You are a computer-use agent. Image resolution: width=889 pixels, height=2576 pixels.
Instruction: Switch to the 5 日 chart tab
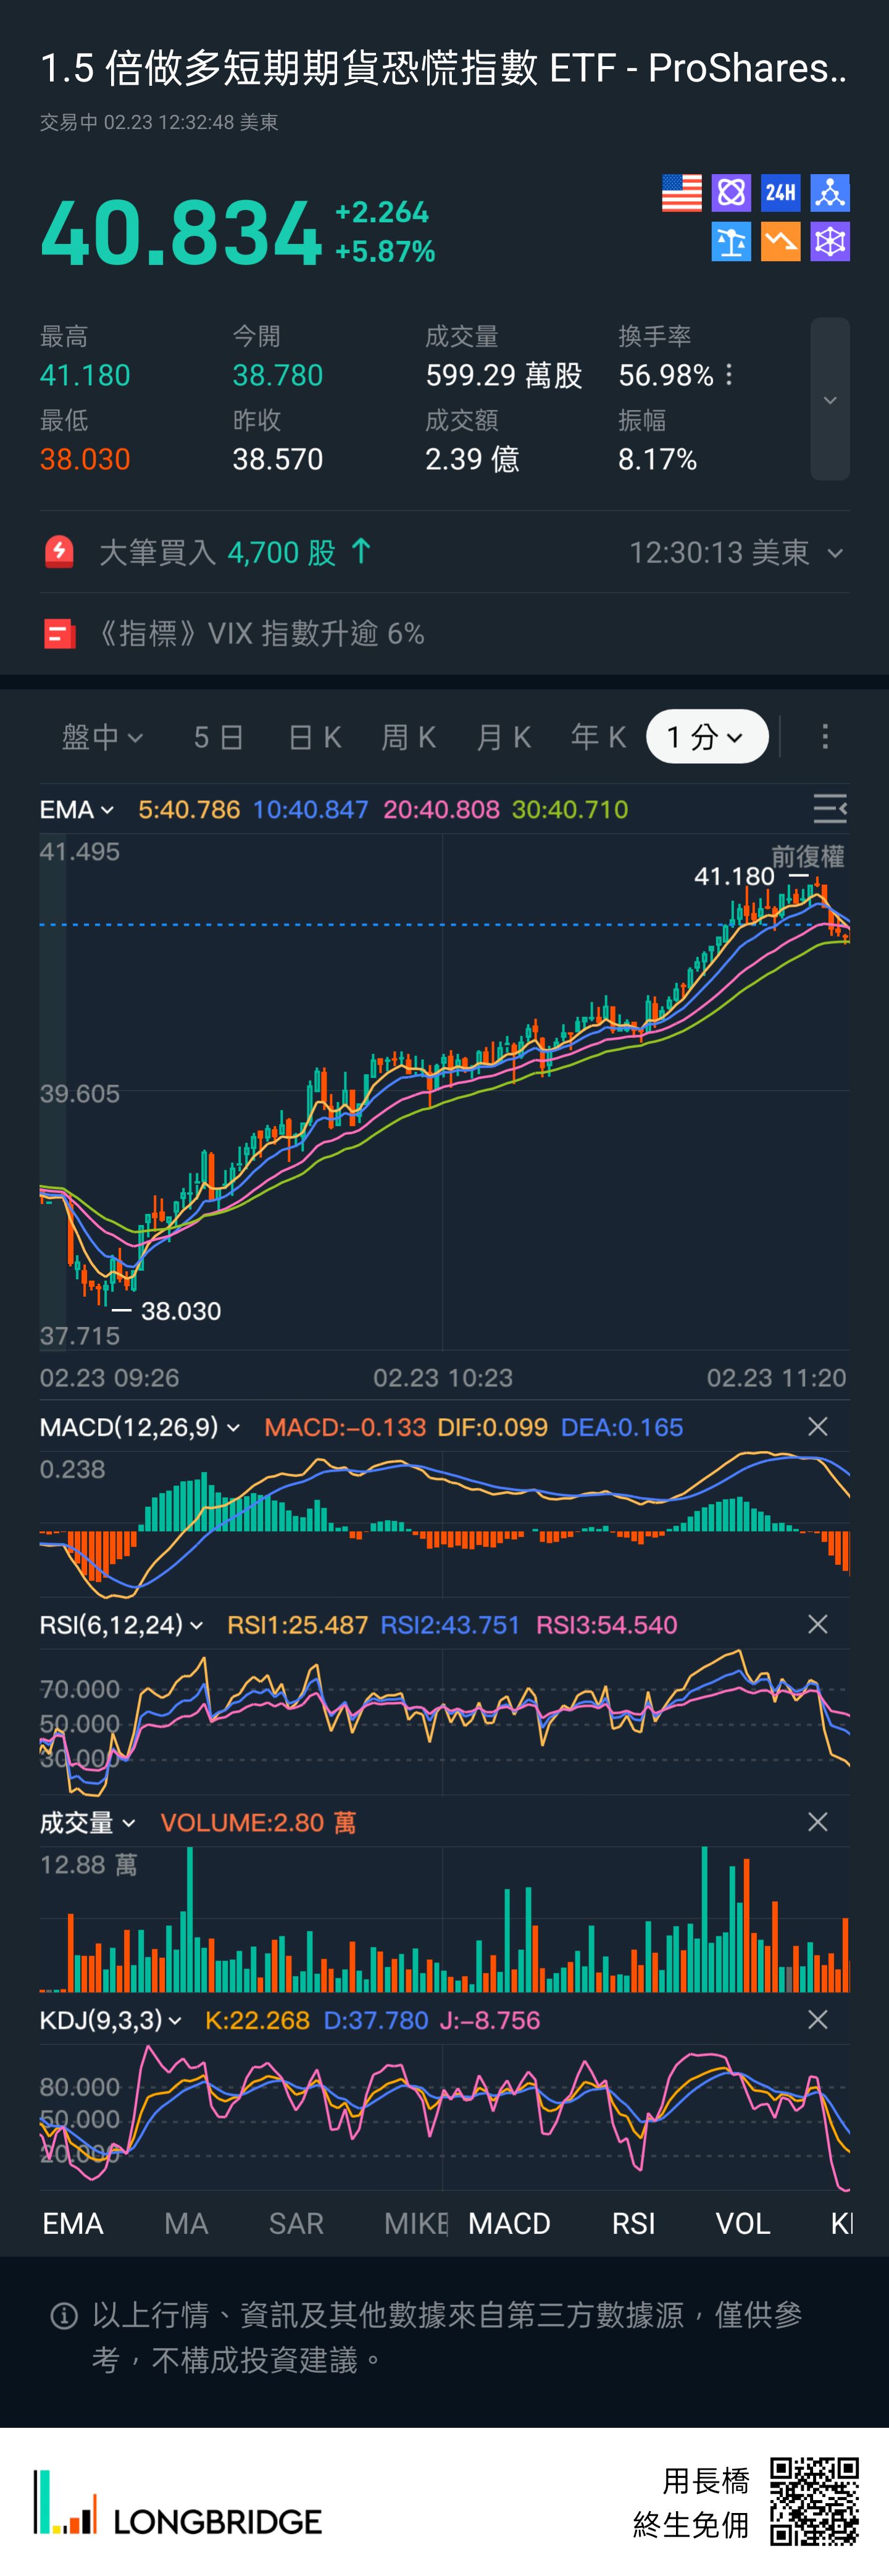click(218, 737)
